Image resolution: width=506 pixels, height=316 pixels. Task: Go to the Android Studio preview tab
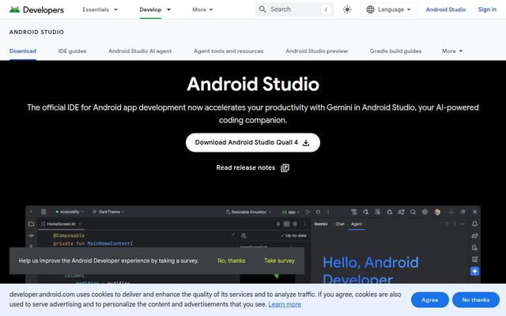(x=316, y=51)
